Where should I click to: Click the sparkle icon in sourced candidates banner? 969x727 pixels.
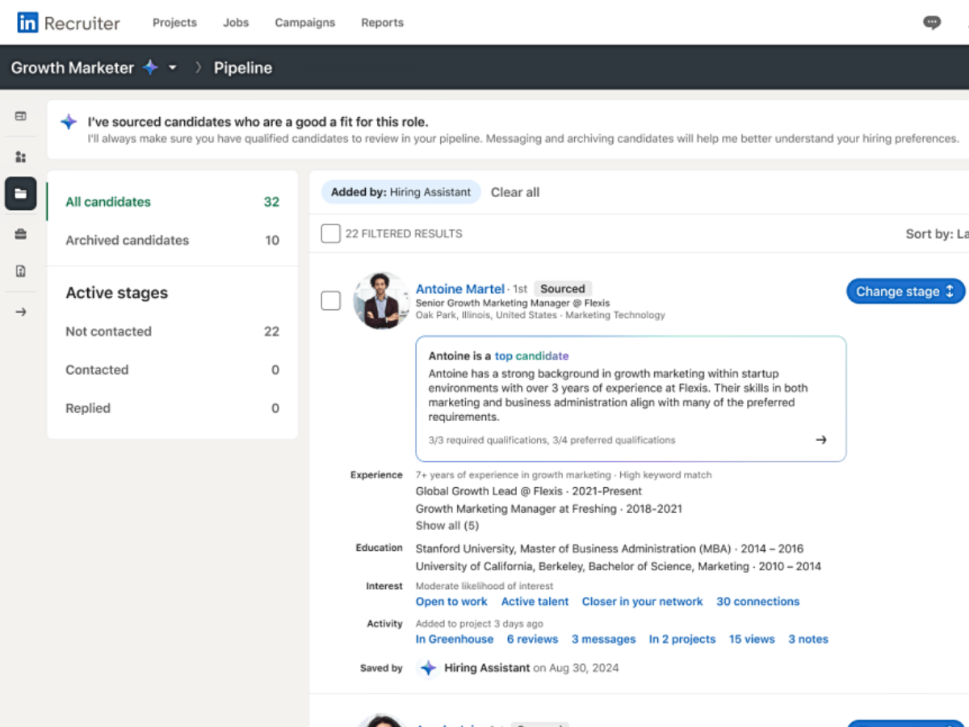(x=69, y=122)
